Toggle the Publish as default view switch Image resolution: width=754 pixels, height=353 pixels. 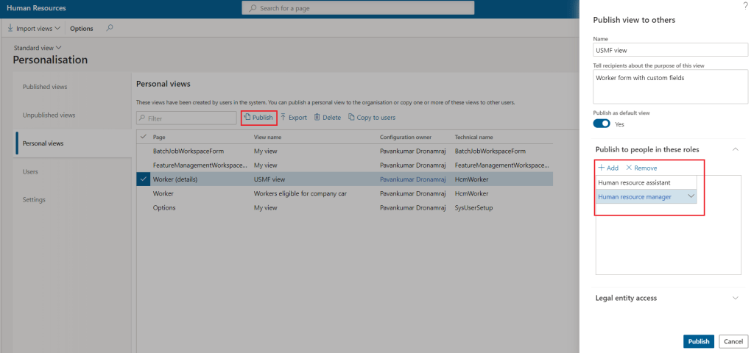coord(602,124)
